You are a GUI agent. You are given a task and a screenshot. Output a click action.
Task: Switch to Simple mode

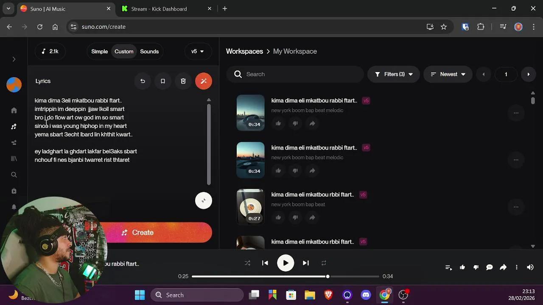pyautogui.click(x=100, y=51)
